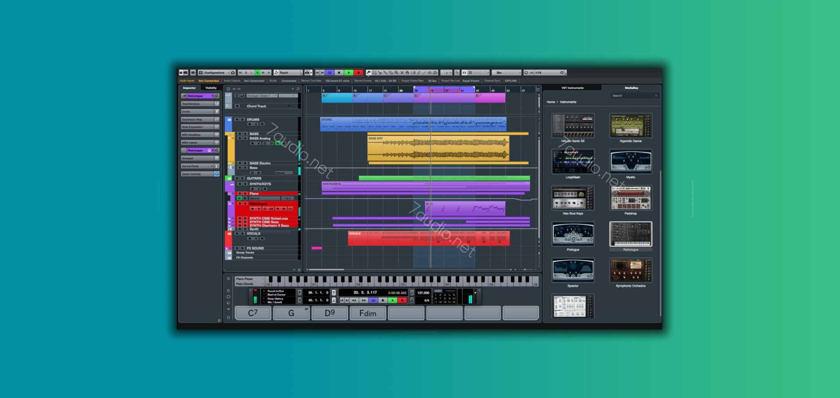Click the chord pads settings gear icon
This screenshot has width=840, height=398.
coord(228,318)
